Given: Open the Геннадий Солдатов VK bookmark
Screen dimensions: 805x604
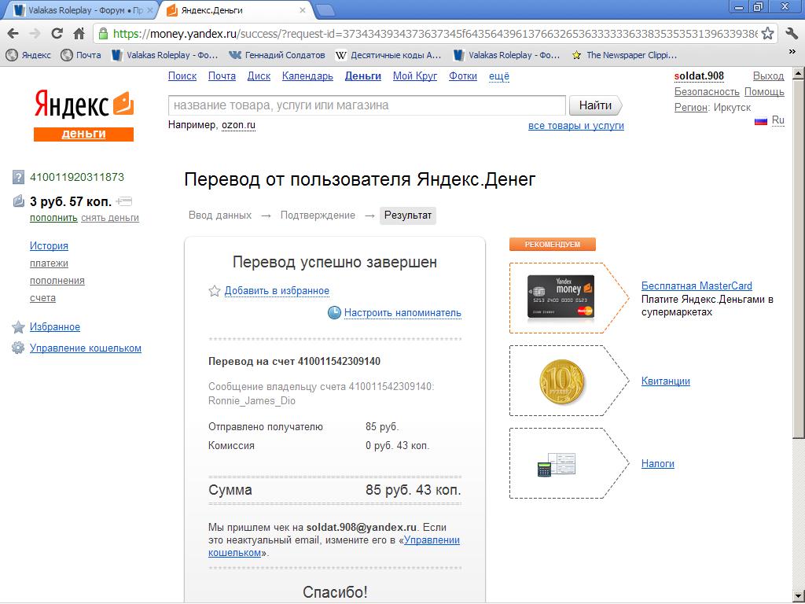Looking at the screenshot, I should [278, 55].
